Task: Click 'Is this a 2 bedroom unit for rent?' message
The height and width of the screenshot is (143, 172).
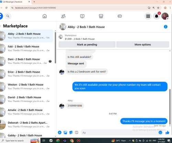Action: pos(87,72)
